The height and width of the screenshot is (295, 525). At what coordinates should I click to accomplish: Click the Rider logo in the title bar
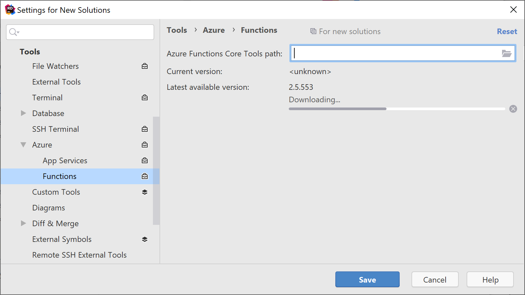(x=10, y=10)
